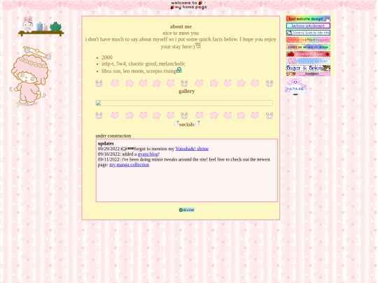378x283 pixels.
Task: Click the '09/16/2022: added a' update text
Action: (x=117, y=154)
